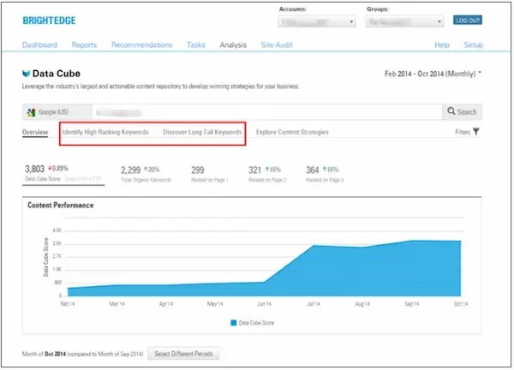This screenshot has width=514, height=370.
Task: Open the Google (US) search engine selector
Action: [x=57, y=112]
